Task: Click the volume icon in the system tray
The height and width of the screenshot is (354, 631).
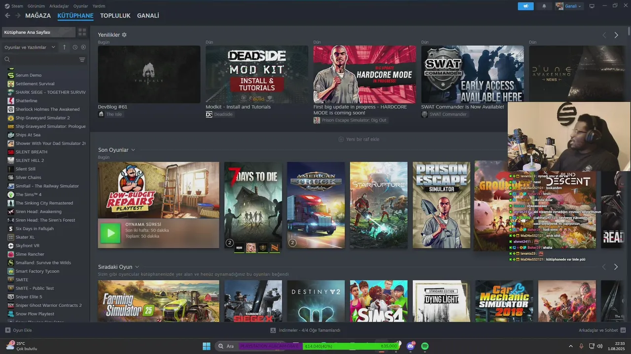Action: [x=601, y=346]
